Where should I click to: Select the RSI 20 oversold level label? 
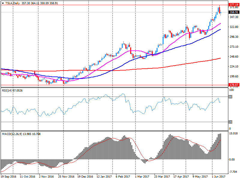coord(230,122)
